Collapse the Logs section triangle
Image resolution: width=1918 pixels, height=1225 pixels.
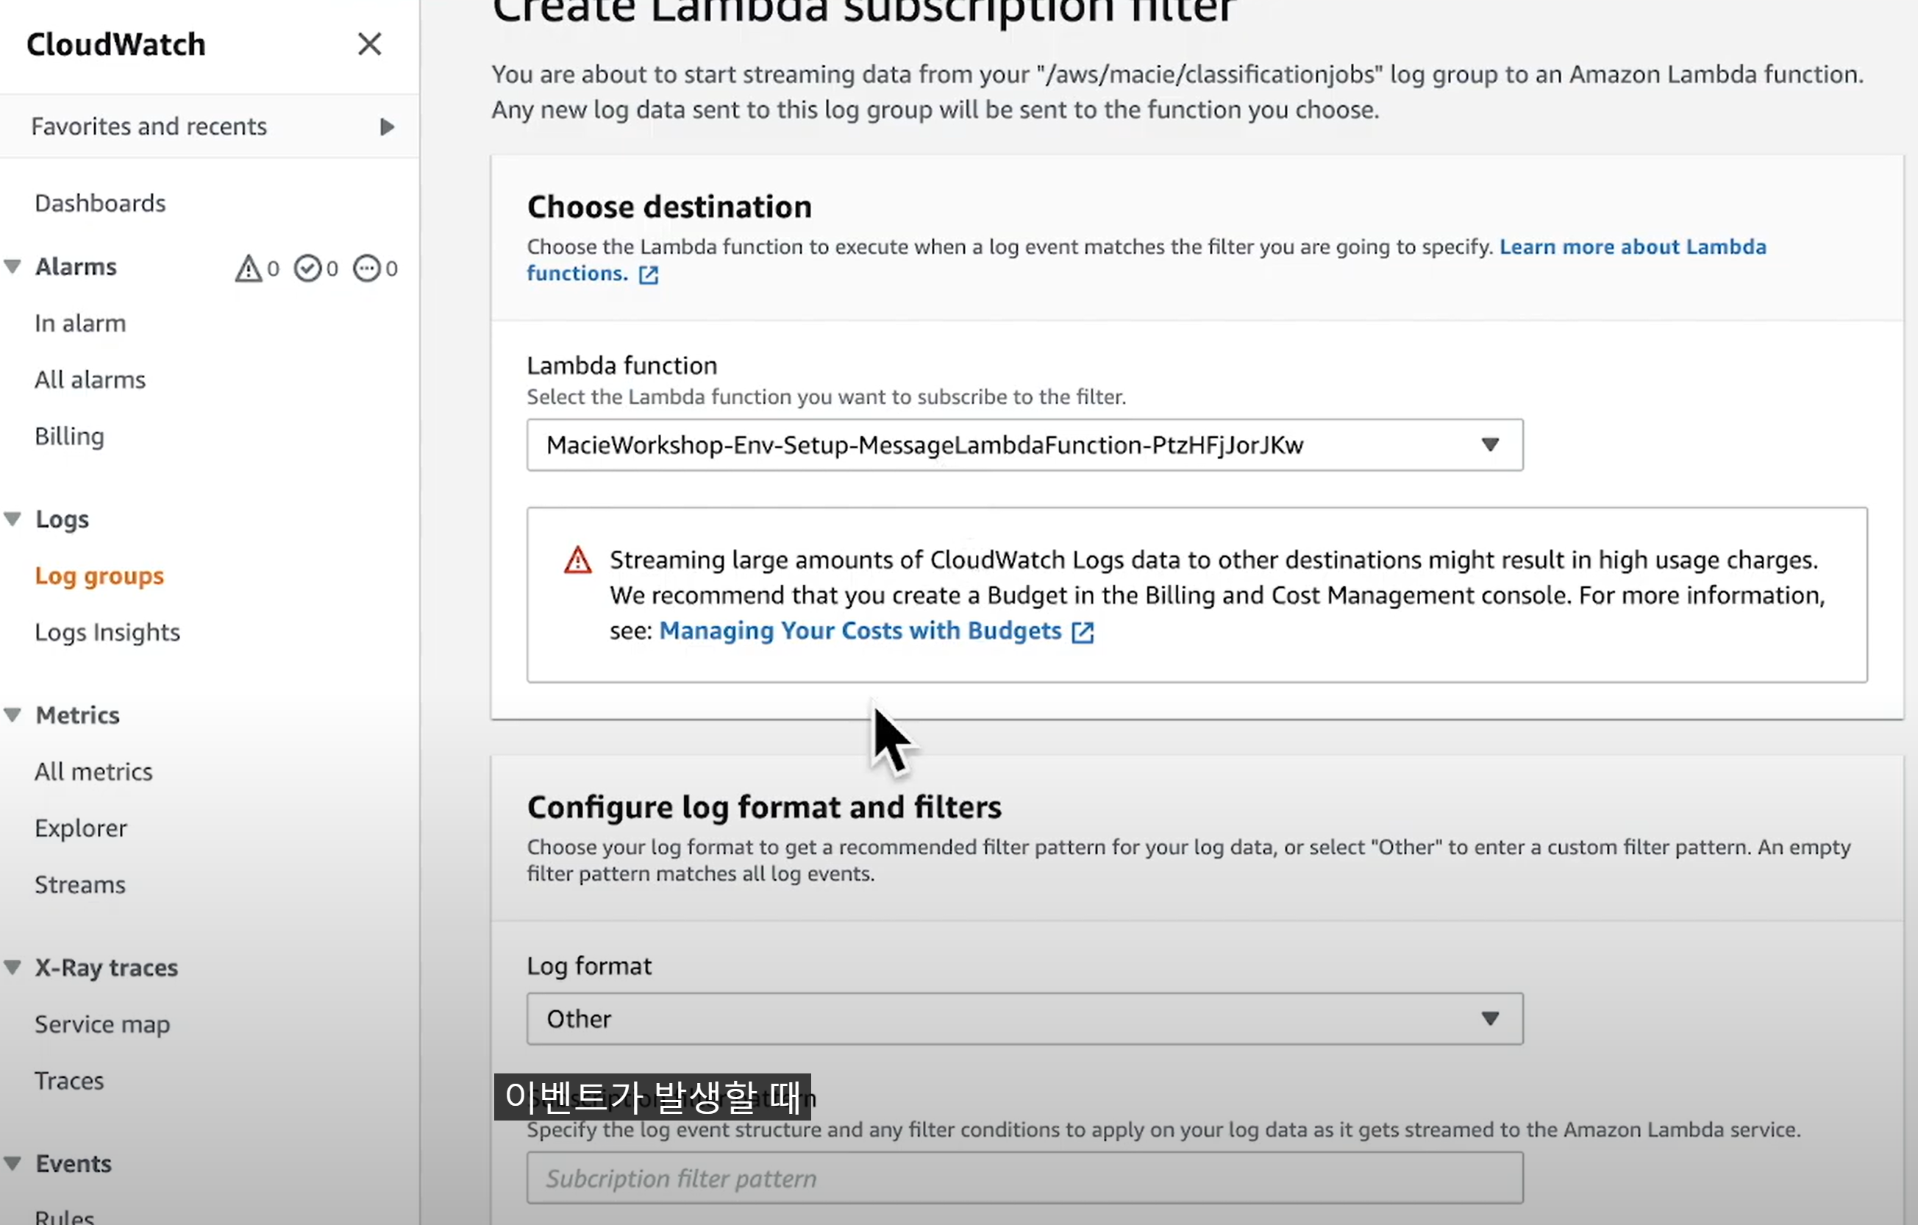[x=13, y=519]
